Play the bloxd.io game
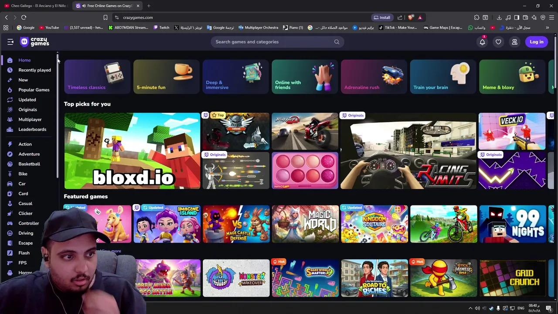 pos(132,151)
